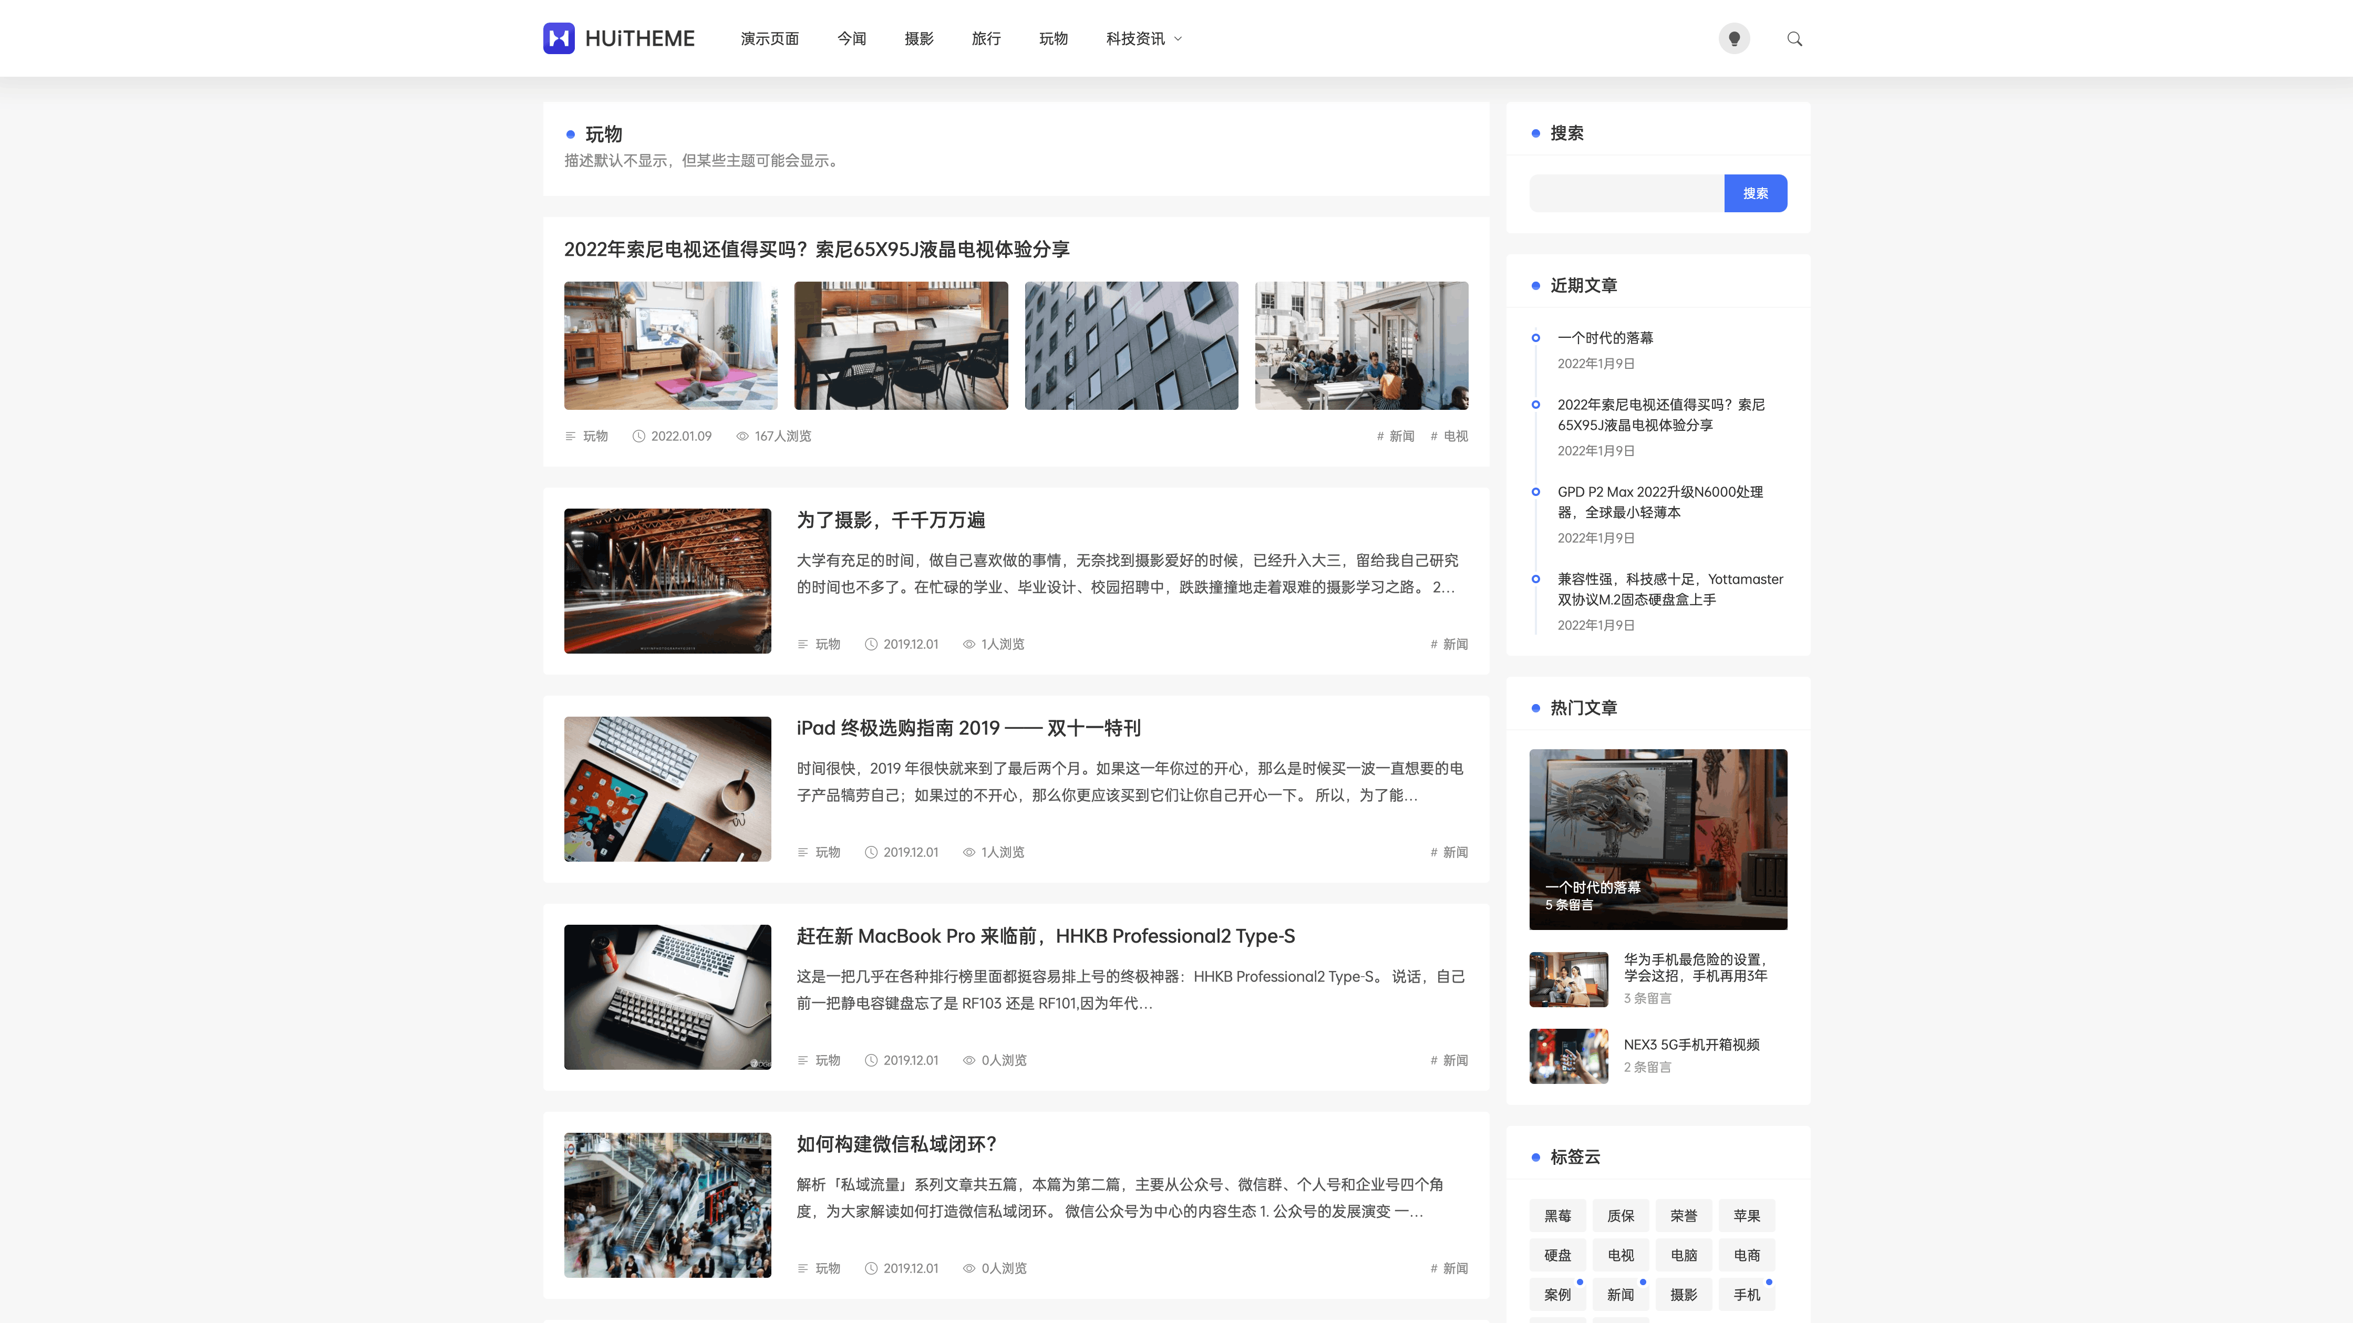This screenshot has height=1323, width=2353.
Task: Open iPad 终极选购指南 2019 article
Action: click(968, 728)
